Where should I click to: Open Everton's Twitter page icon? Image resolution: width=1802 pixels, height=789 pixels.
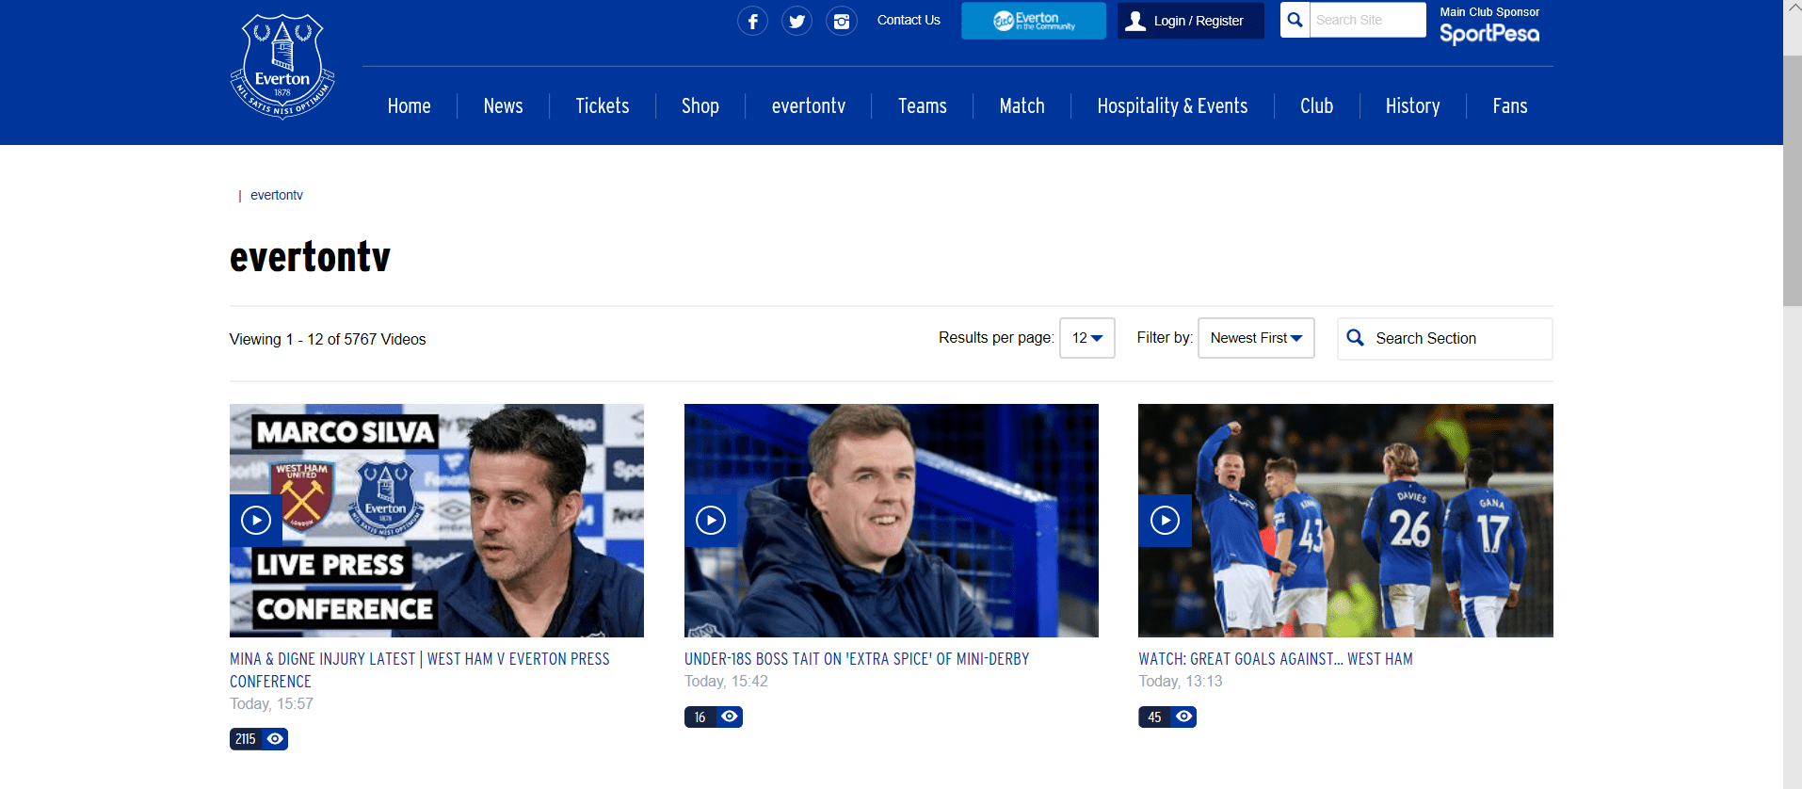coord(796,21)
